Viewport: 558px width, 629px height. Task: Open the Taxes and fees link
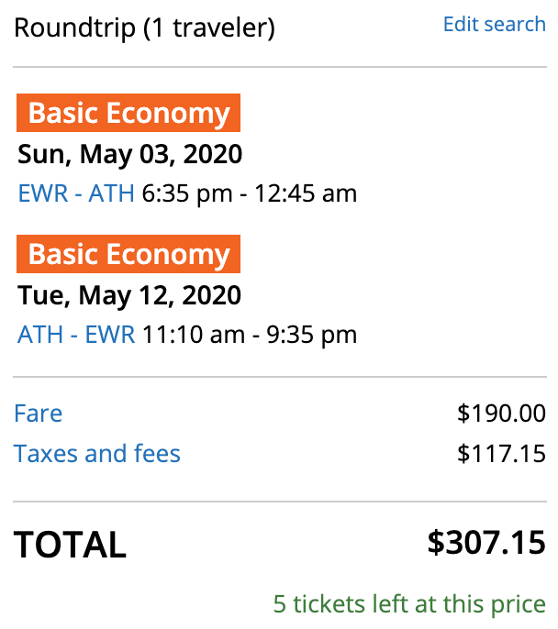pos(97,453)
